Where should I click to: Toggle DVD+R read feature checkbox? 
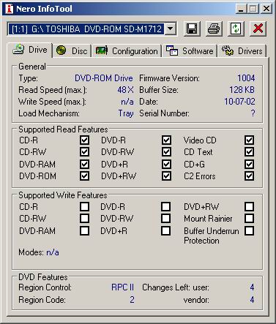coord(166,164)
